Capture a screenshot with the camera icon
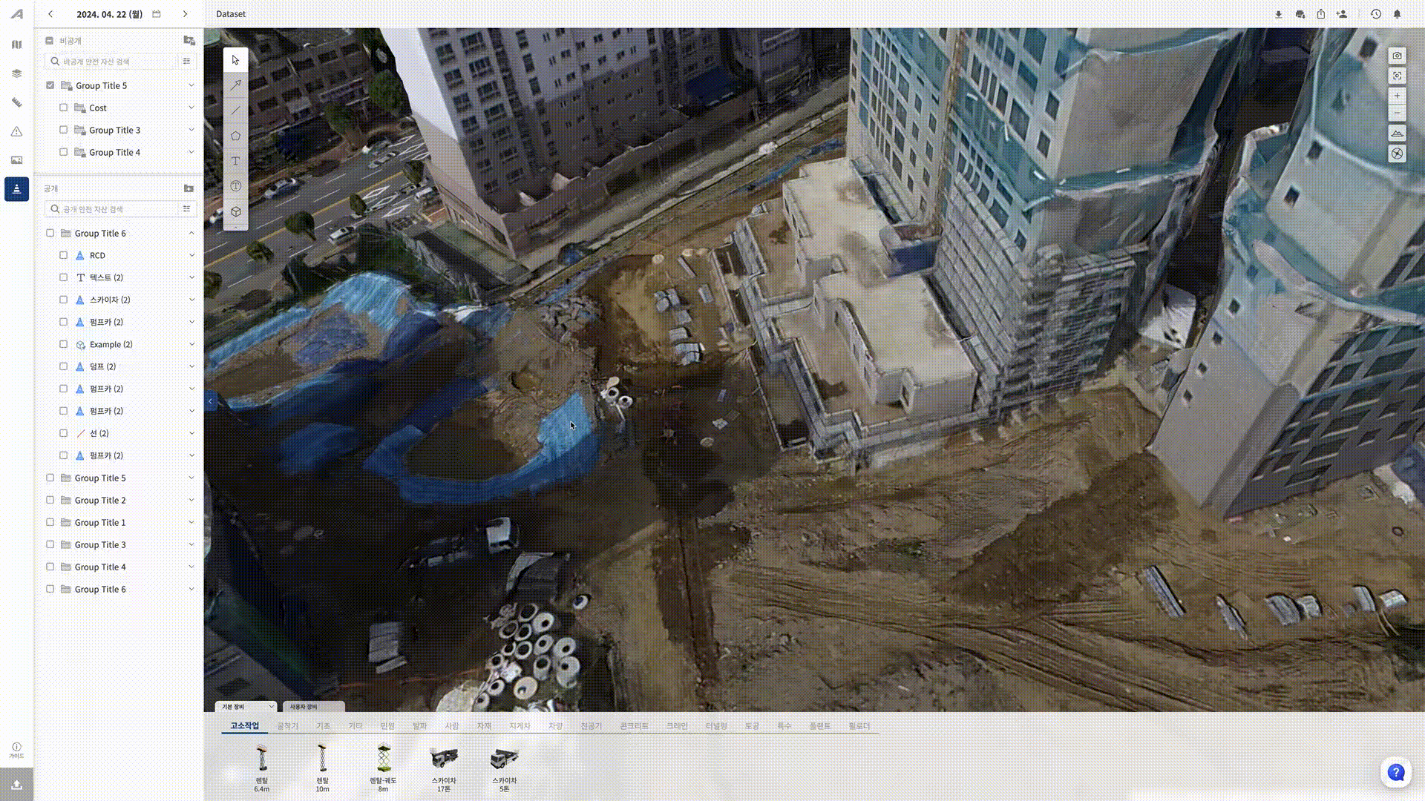 pos(1397,56)
